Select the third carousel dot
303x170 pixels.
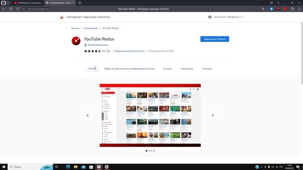151,151
